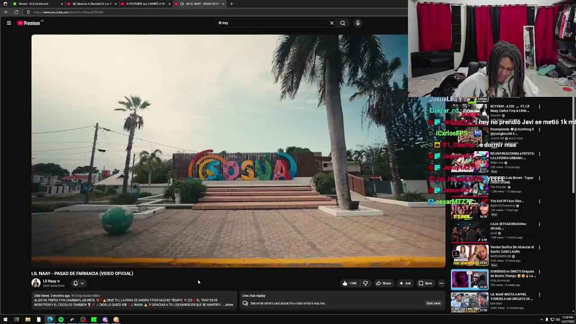Clear the search box with X
The width and height of the screenshot is (576, 324).
tap(332, 23)
